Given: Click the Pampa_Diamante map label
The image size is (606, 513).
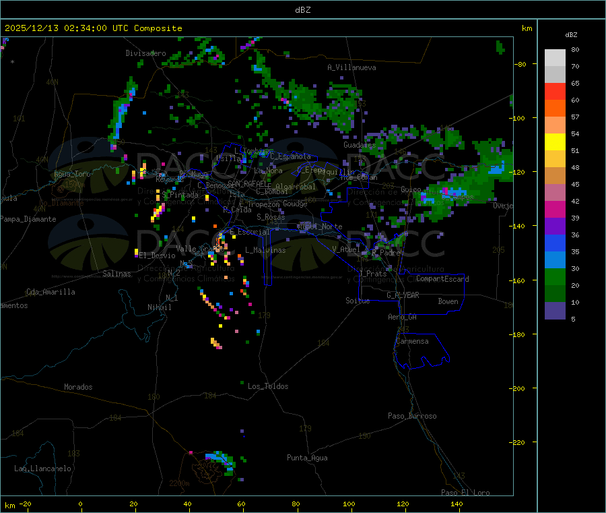Looking at the screenshot, I should click(28, 219).
